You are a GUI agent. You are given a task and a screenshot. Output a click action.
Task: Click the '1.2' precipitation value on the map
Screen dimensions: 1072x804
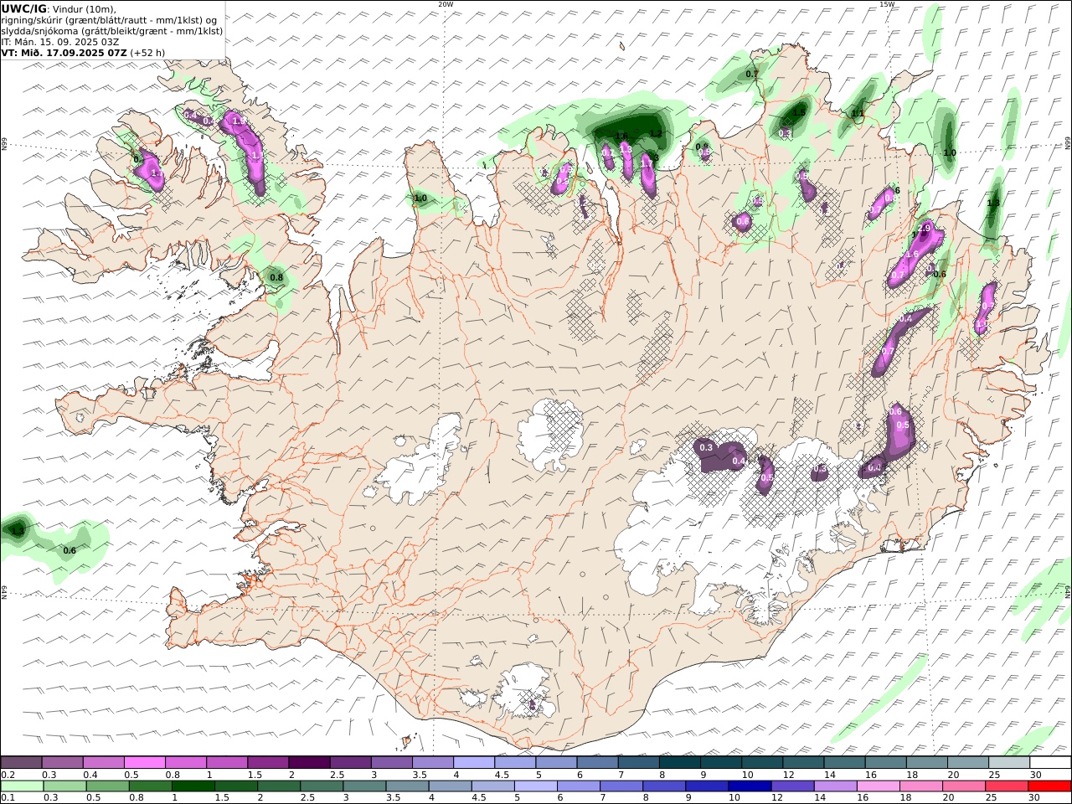point(656,134)
